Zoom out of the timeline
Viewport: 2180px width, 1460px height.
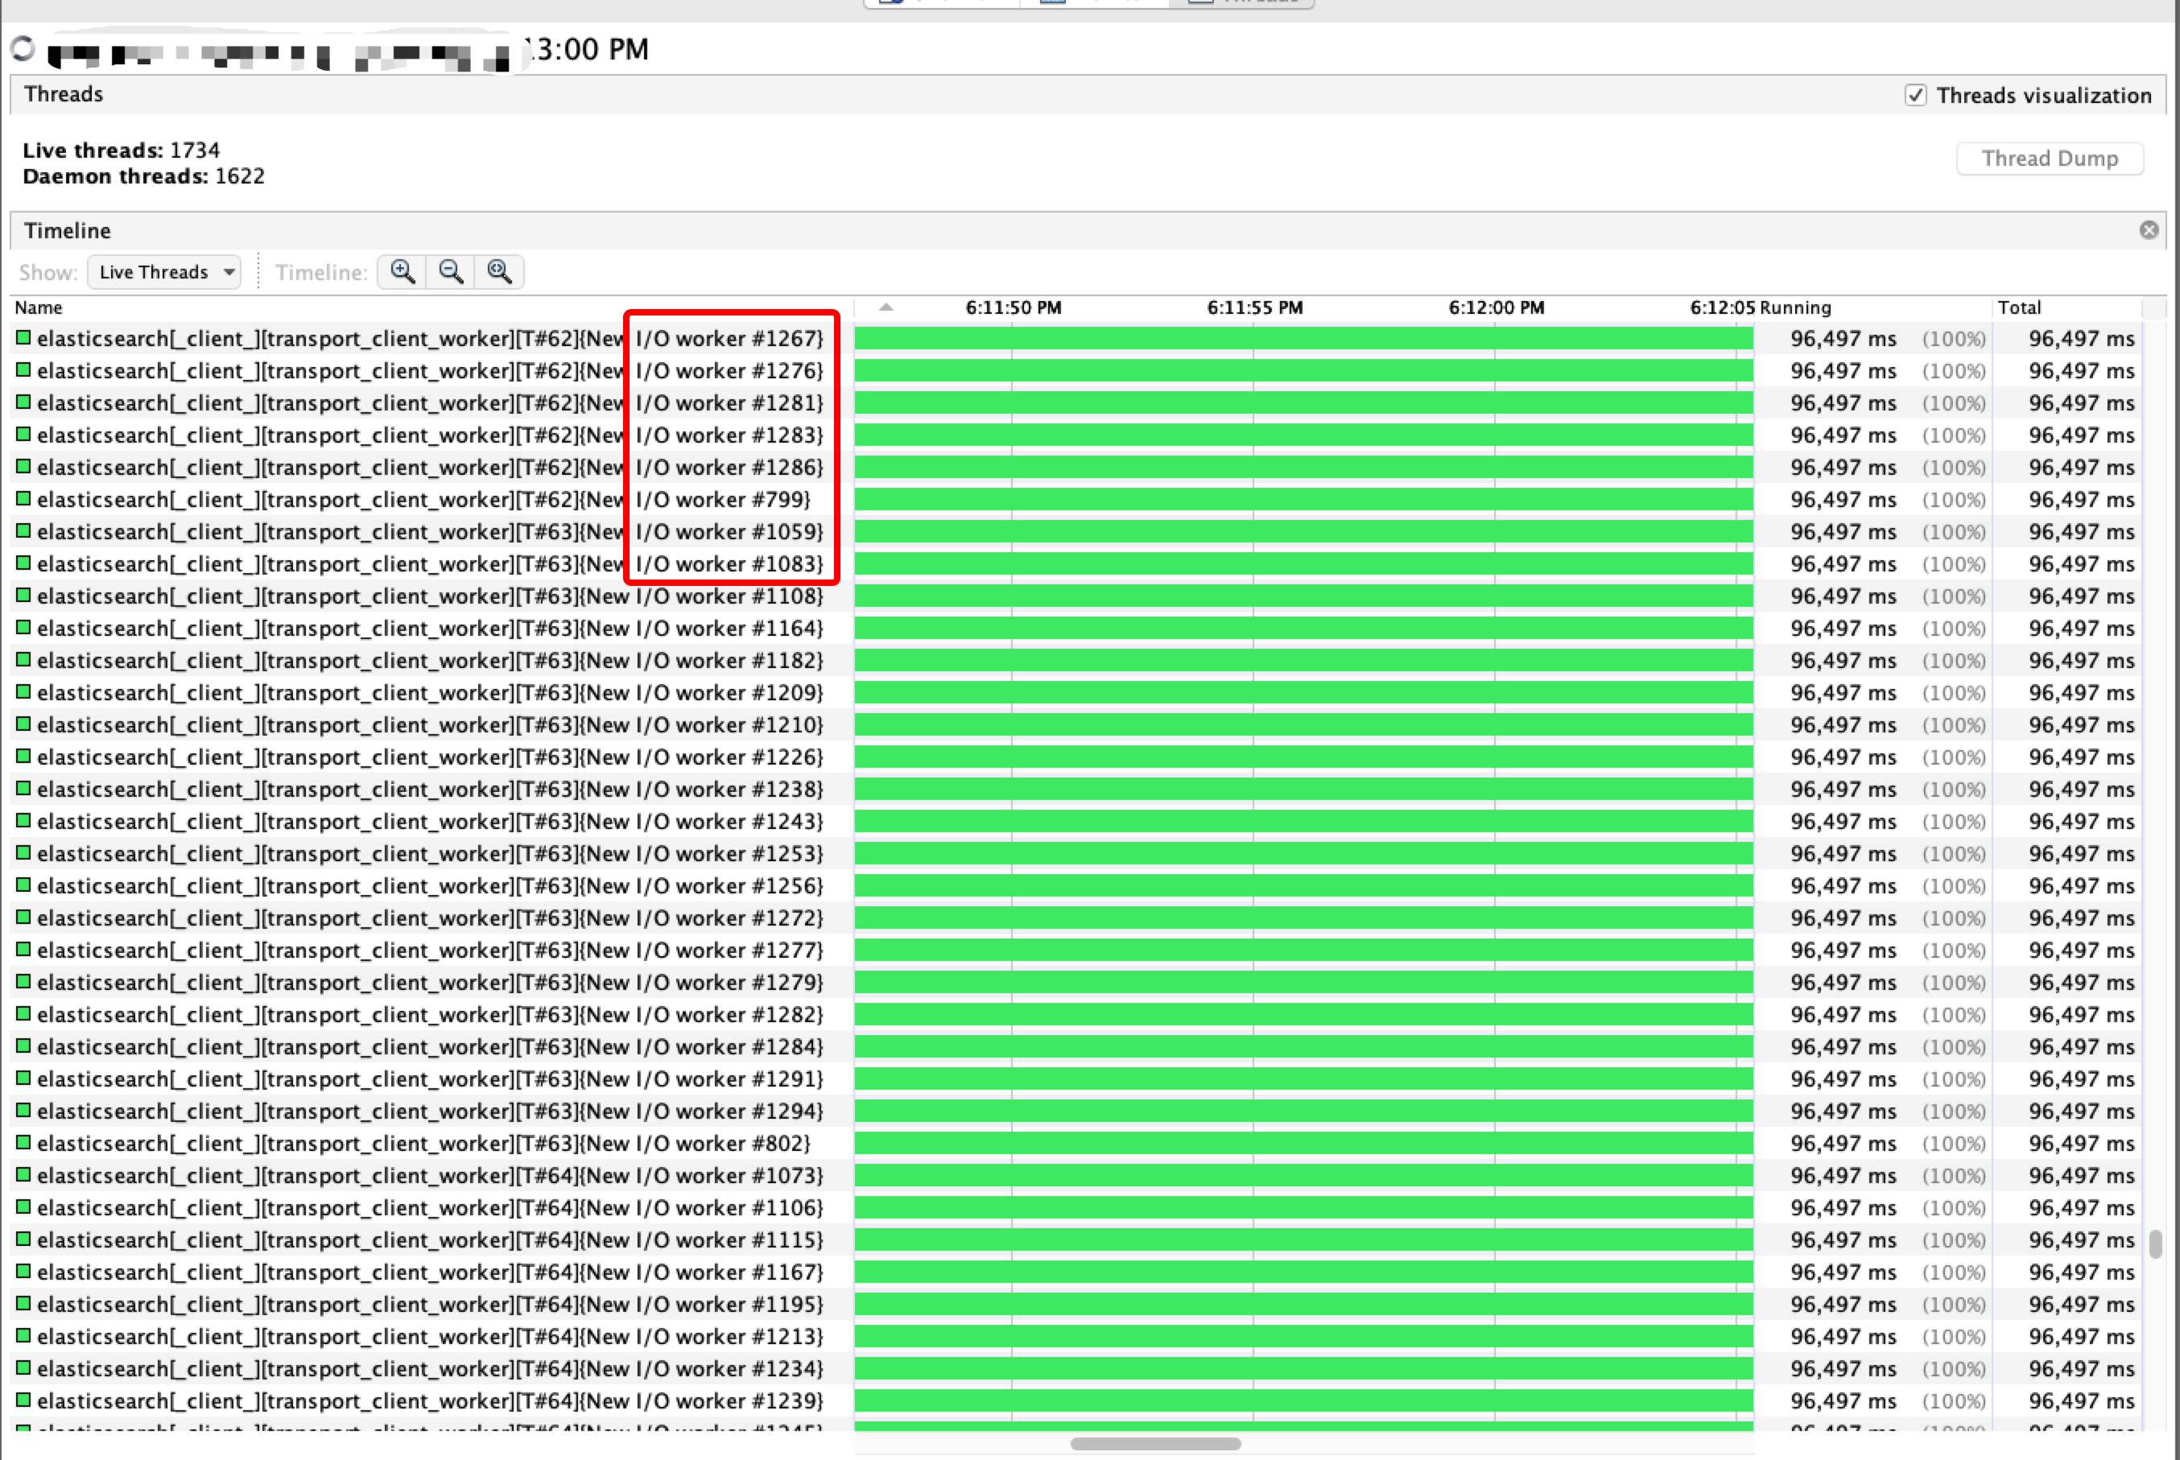pos(451,272)
